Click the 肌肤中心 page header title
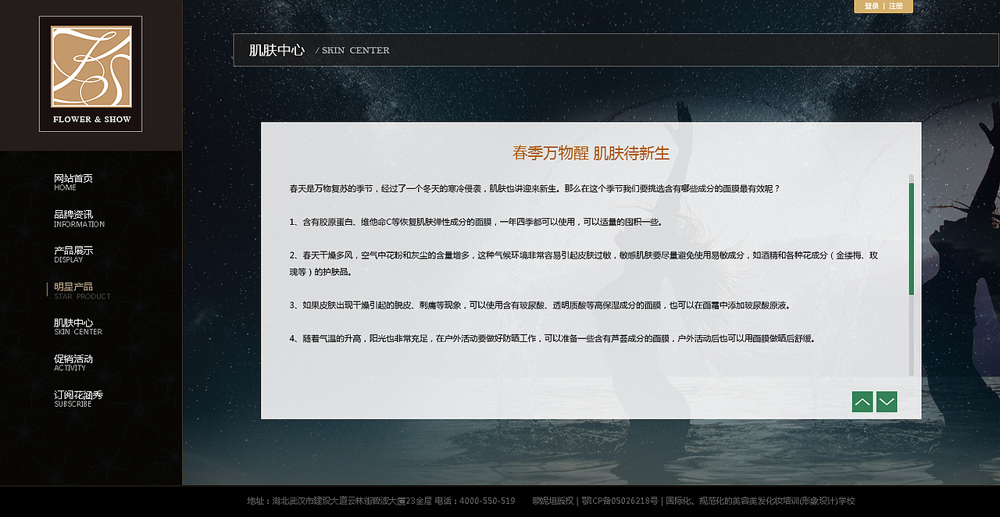This screenshot has width=1000, height=517. [277, 50]
